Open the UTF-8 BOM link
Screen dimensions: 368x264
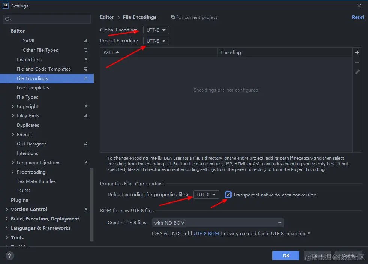206,234
